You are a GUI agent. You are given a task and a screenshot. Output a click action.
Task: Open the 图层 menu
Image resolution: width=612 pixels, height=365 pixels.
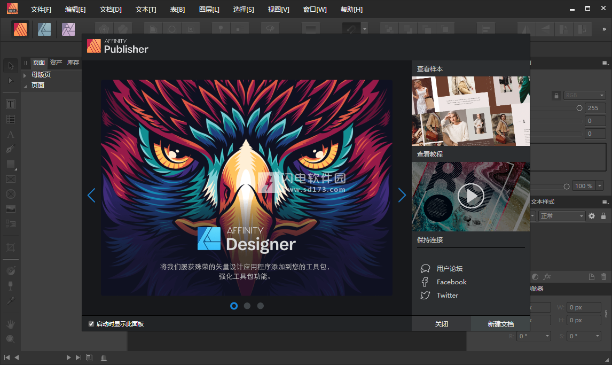209,9
